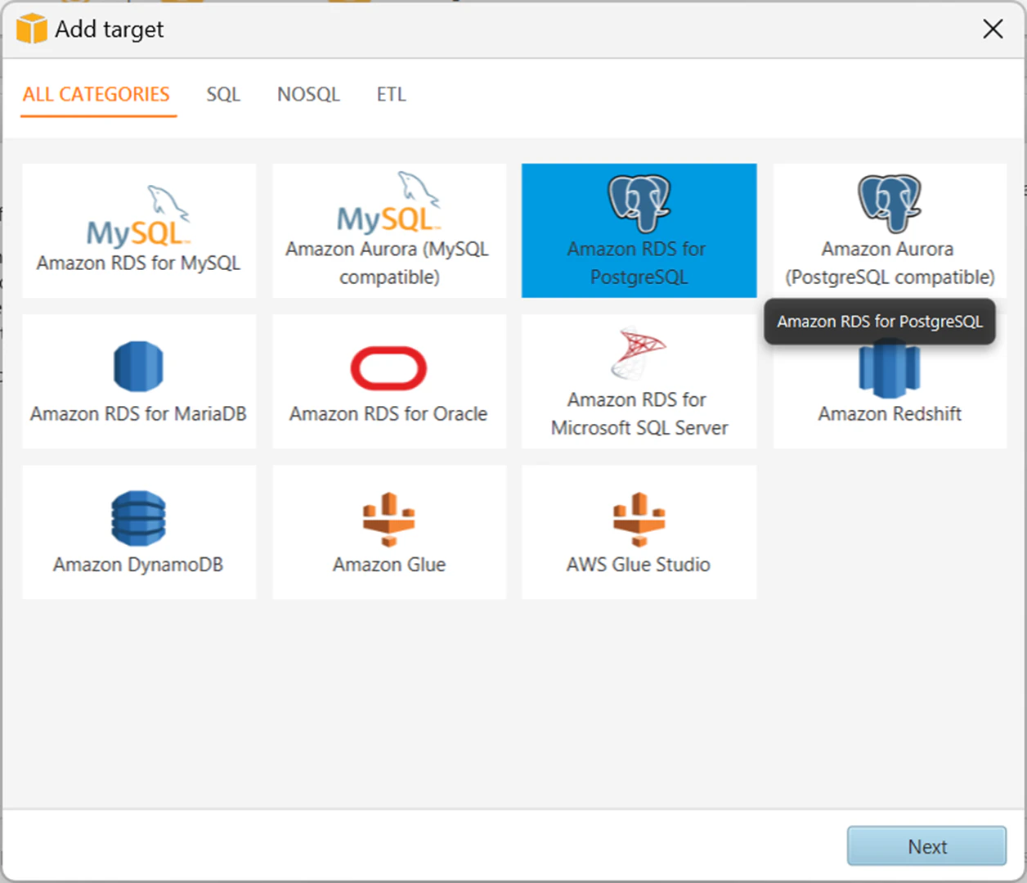Click the 'Amazon Glue' label
1027x883 pixels.
pos(389,565)
